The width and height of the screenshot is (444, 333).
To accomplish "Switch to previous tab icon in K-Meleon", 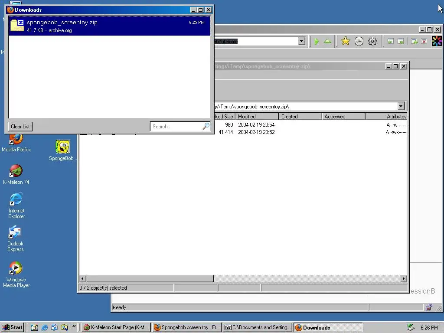I will [x=391, y=41].
